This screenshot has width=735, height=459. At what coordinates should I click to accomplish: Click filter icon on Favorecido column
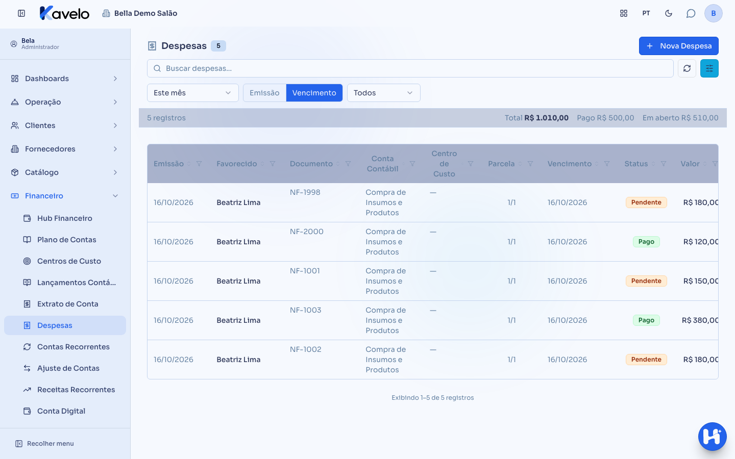click(x=273, y=164)
